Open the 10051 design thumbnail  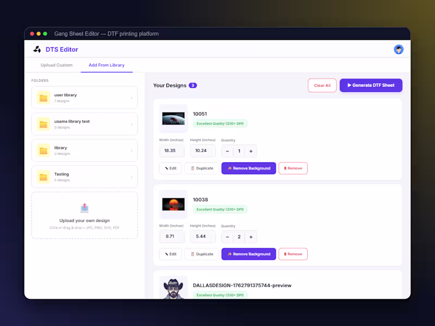click(173, 118)
